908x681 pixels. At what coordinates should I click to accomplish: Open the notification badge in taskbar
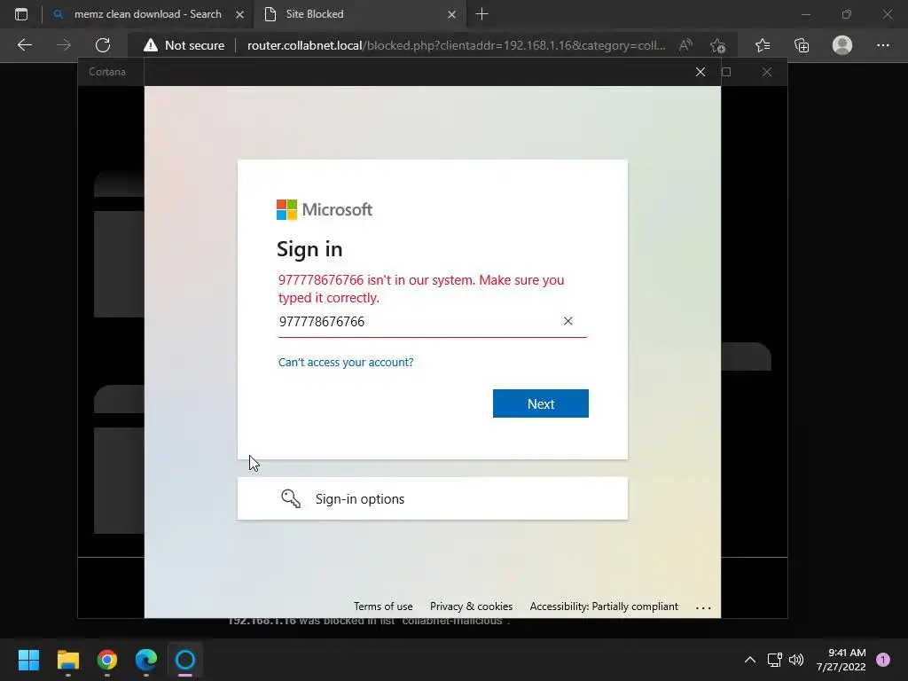coord(883,660)
